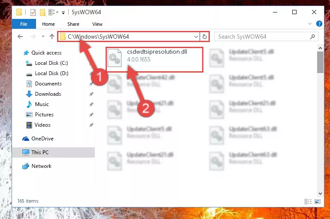Open Videos in the navigation pane
The width and height of the screenshot is (330, 219).
pos(42,125)
